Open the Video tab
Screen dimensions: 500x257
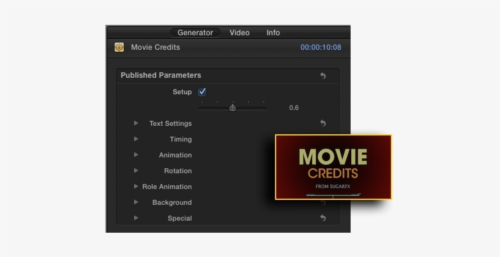(240, 33)
